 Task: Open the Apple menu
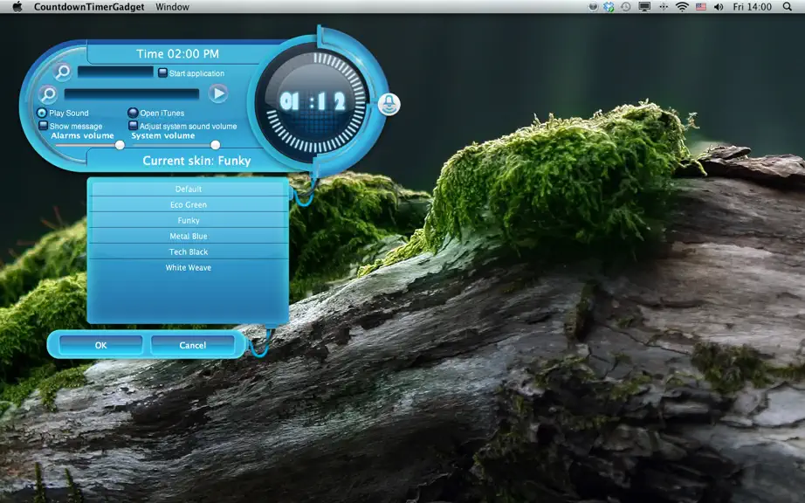coord(17,7)
